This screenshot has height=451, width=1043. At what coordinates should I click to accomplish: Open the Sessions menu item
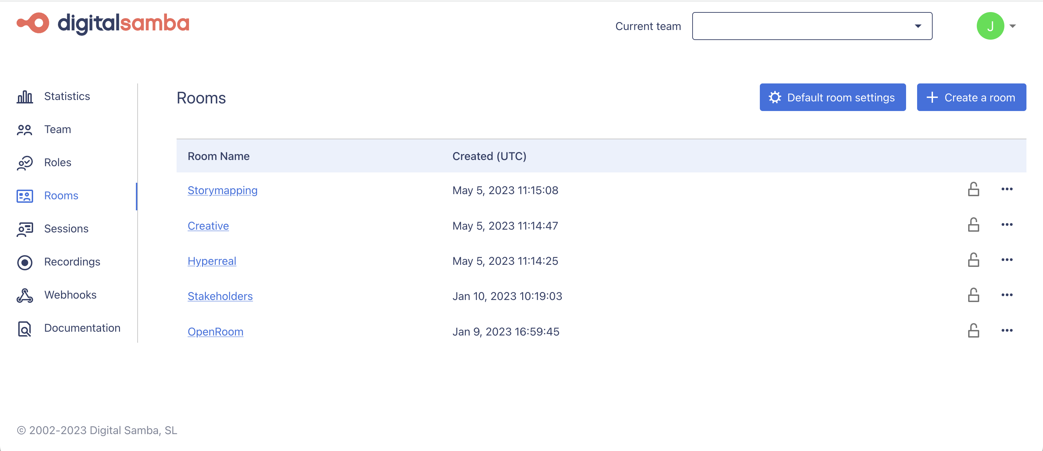66,229
